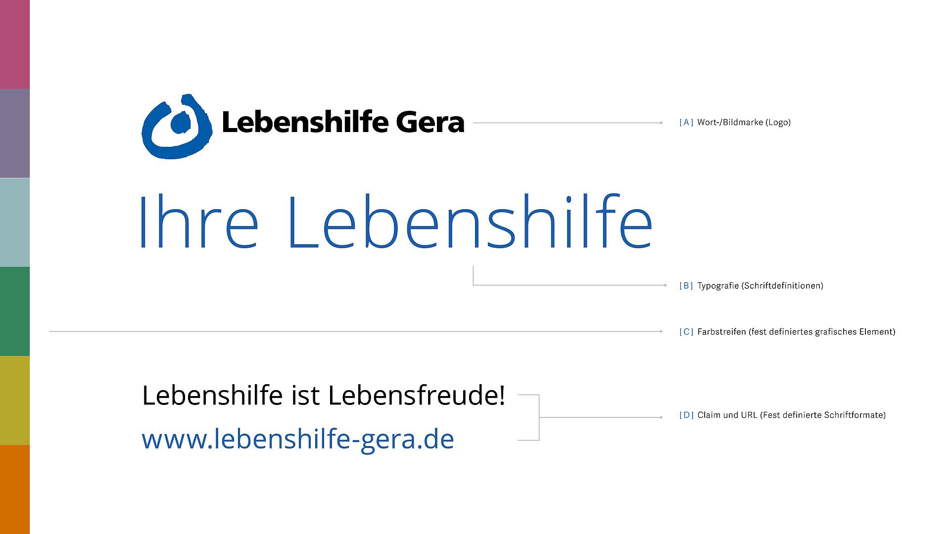The height and width of the screenshot is (534, 950).
Task: Click the [D] marker label
Action: click(686, 415)
